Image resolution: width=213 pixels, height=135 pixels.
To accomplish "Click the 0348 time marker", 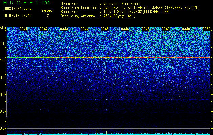I will pyautogui.click(x=166, y=29).
